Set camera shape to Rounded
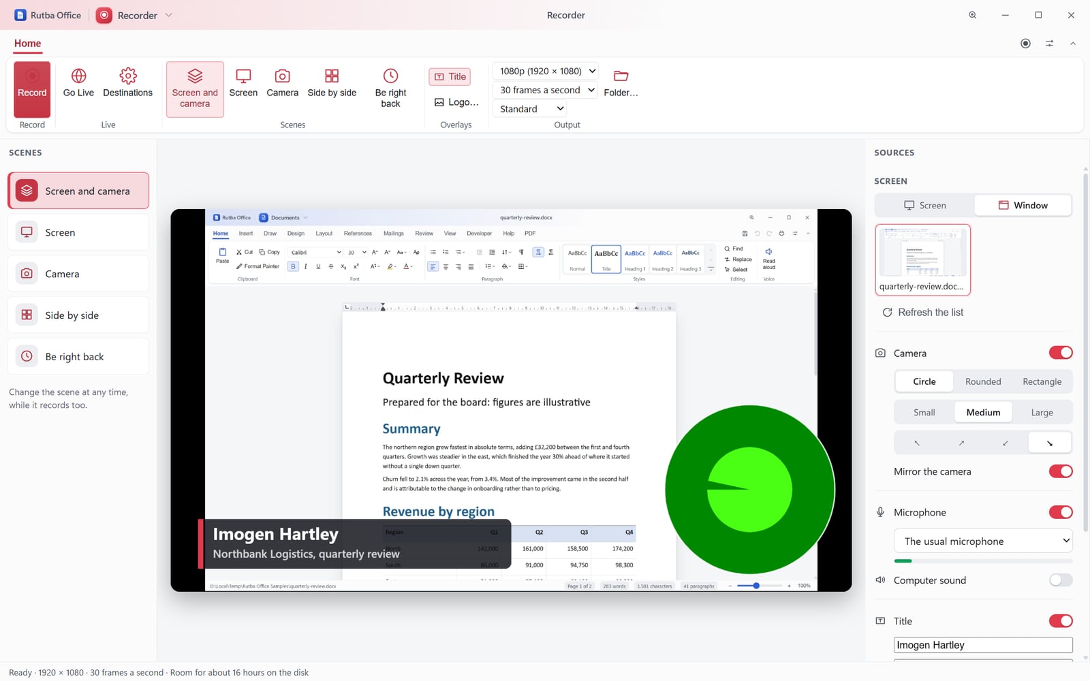Screen dimensions: 1090x681 pyautogui.click(x=983, y=381)
